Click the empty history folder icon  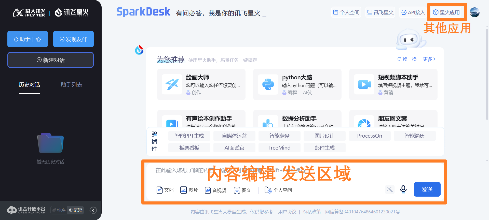[x=50, y=143]
